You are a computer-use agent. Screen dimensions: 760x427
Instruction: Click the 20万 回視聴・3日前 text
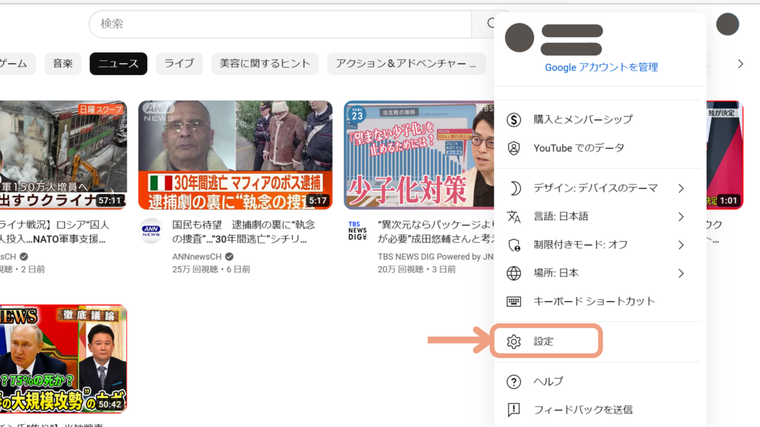coord(416,269)
